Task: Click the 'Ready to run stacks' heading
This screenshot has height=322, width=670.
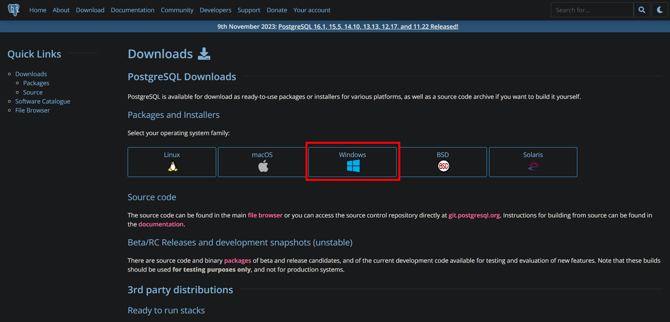Action: 166,311
